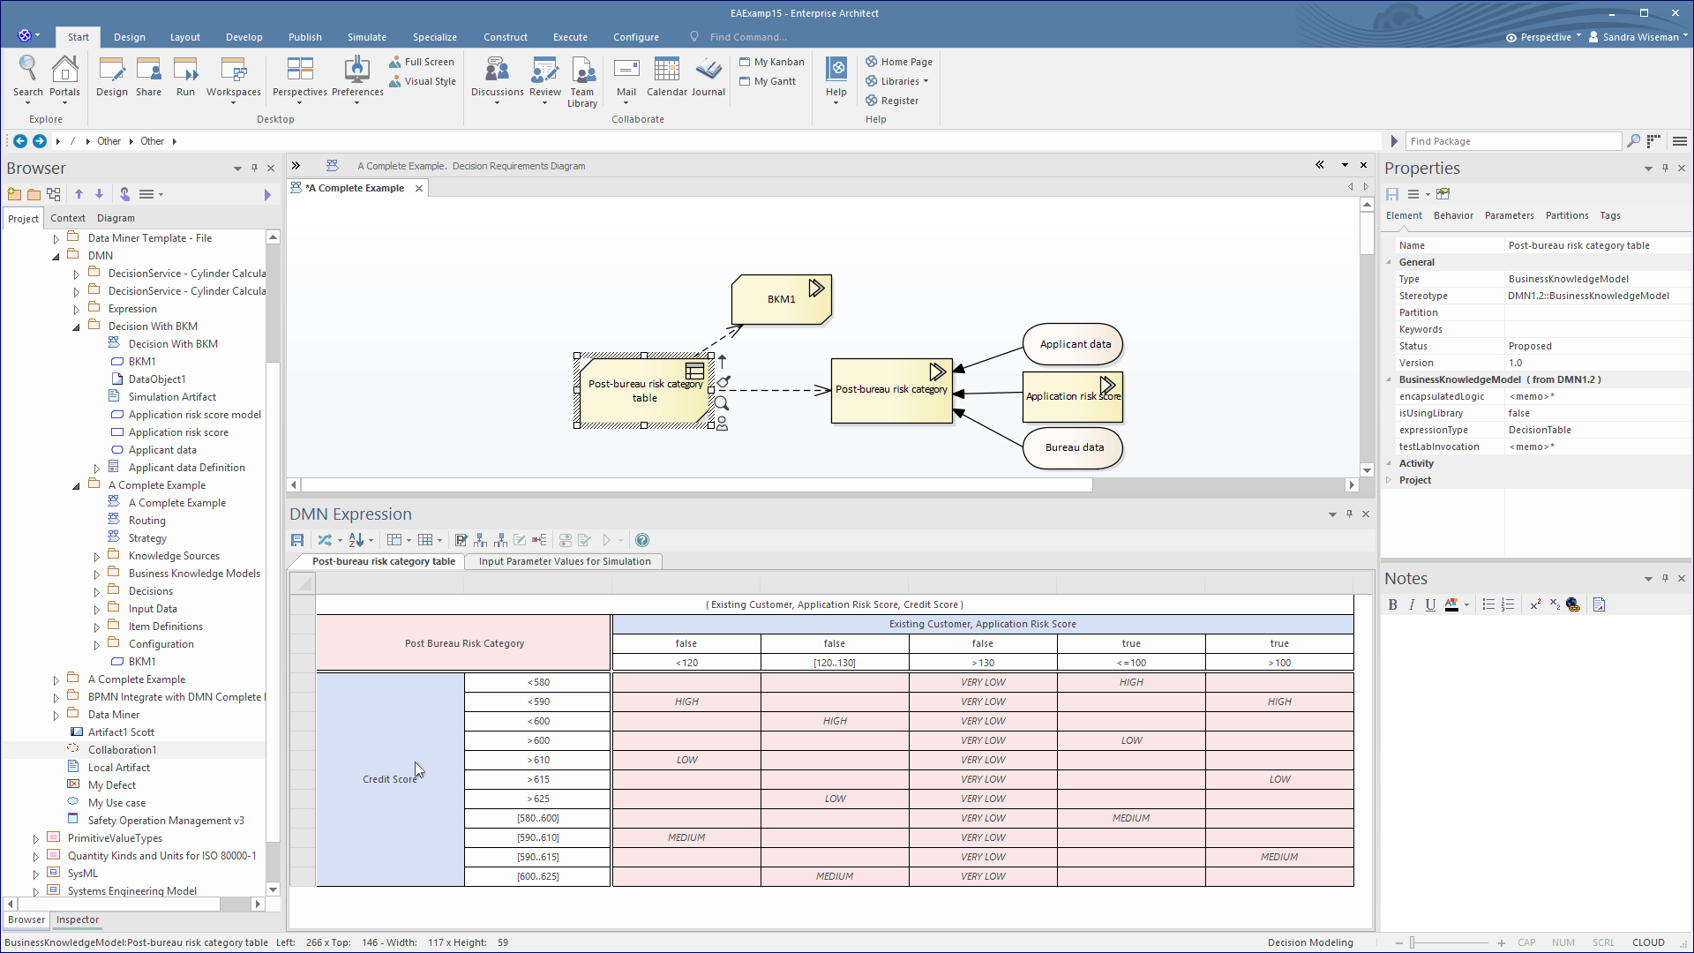Click the Discussions ribbon icon

[497, 78]
